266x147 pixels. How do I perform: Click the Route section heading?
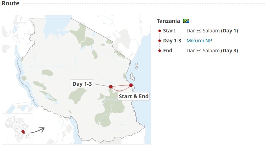tap(11, 4)
